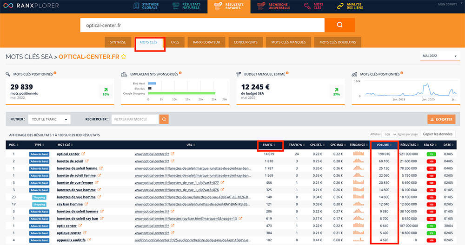Switch to the Mots Clés Doublons tab
Viewport: 465px width, 245px height.
tap(338, 42)
